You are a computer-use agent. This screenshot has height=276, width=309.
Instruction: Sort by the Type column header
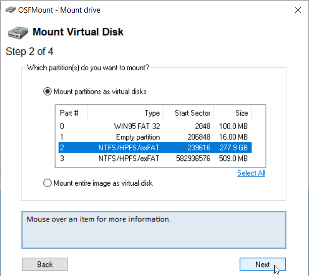pos(125,113)
